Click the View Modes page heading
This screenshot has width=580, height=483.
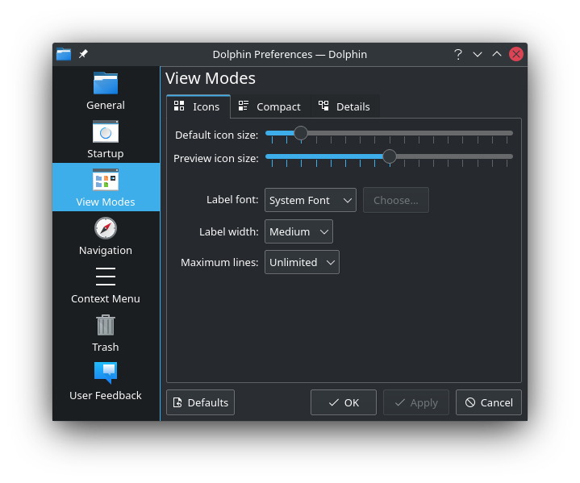211,78
